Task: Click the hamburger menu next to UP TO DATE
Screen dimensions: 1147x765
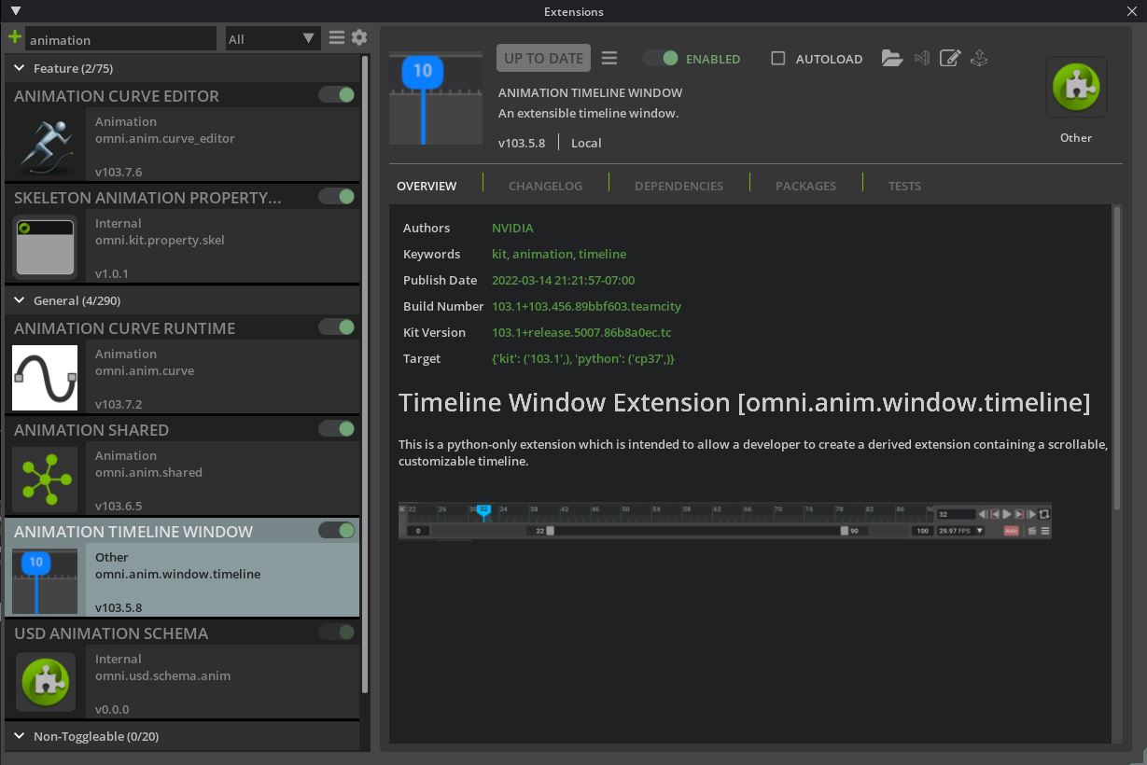Action: tap(609, 58)
